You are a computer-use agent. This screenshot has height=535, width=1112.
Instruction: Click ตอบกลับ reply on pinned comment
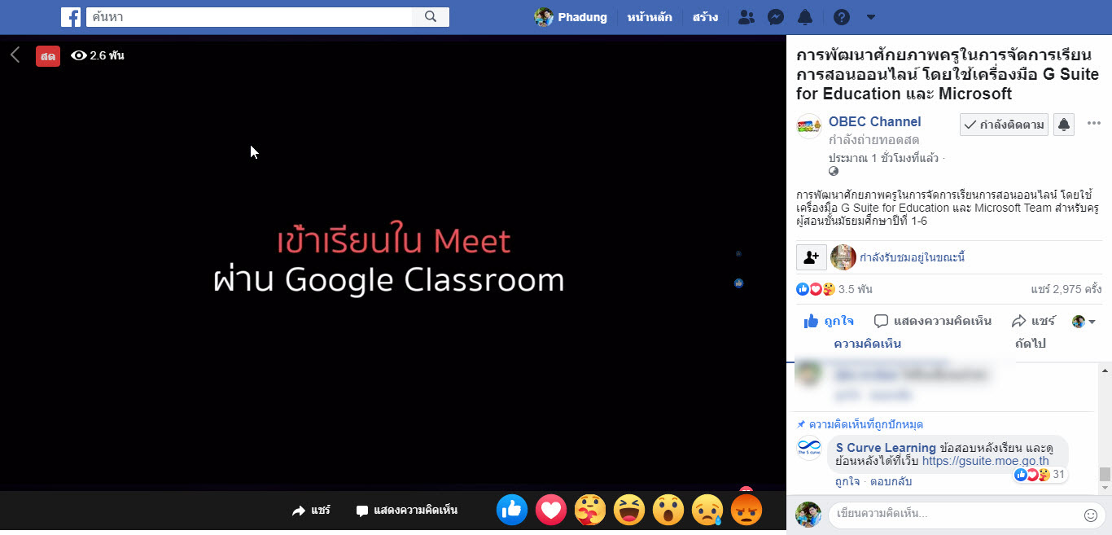coord(890,481)
